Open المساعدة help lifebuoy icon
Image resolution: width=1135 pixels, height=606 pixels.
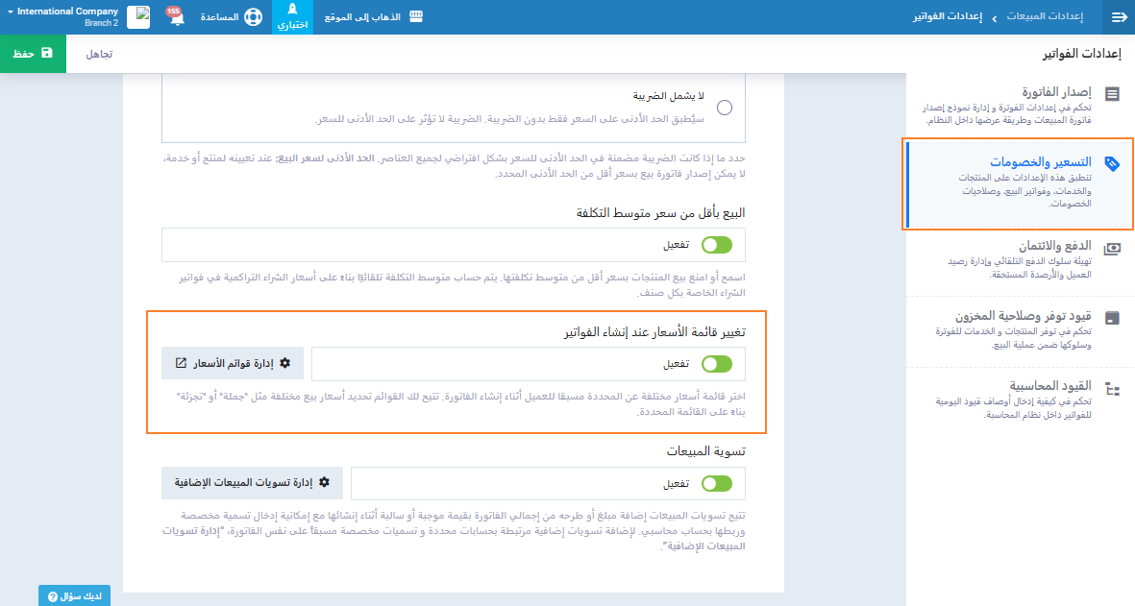pyautogui.click(x=253, y=17)
